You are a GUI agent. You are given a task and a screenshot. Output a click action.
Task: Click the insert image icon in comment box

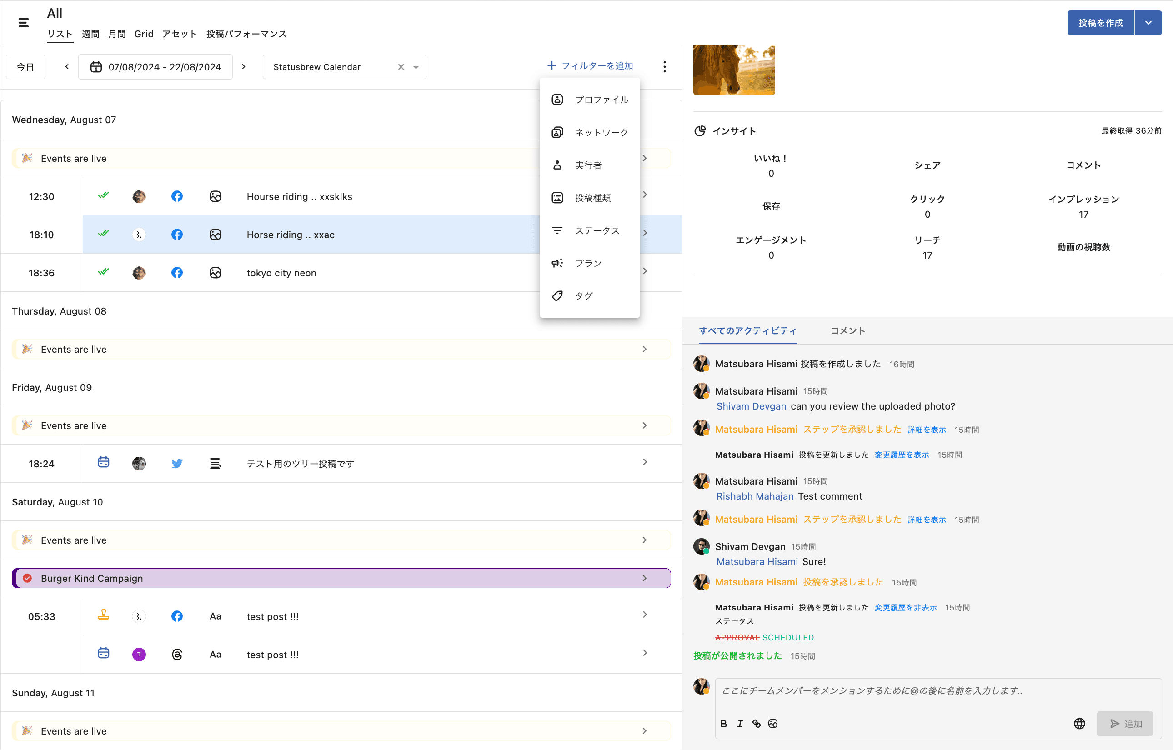coord(773,724)
